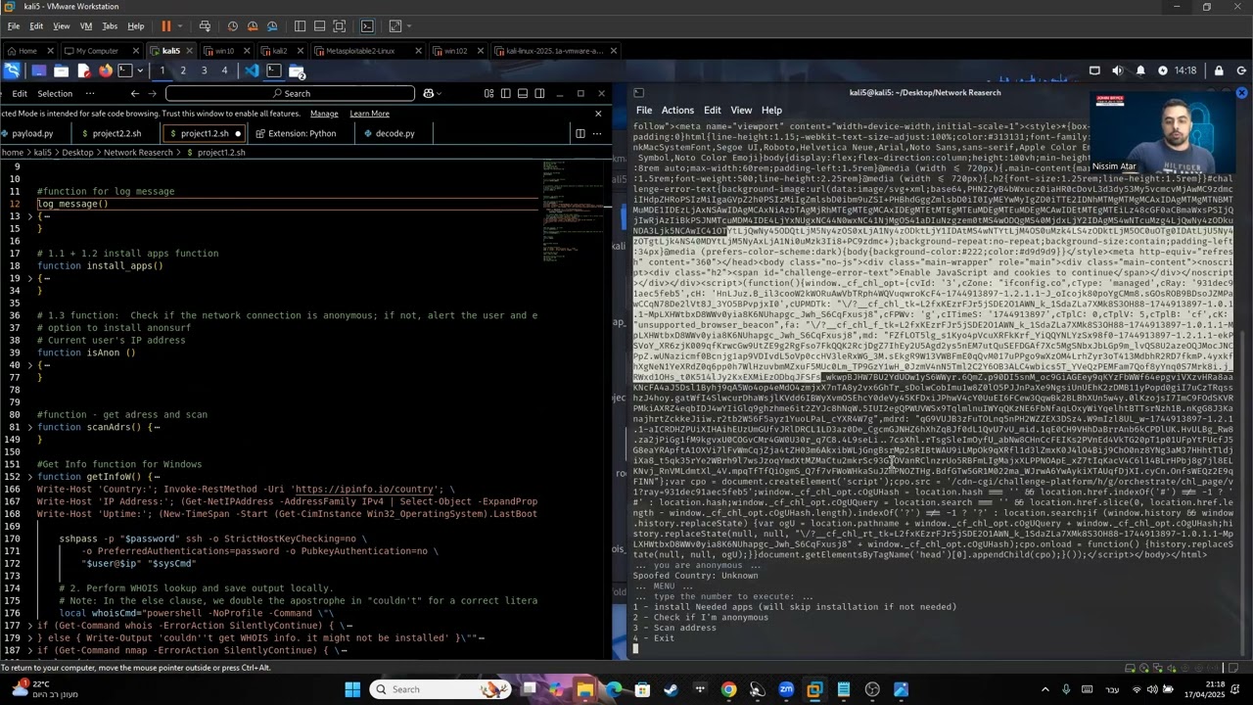Open VMware Tabs menu
1253x705 pixels.
click(x=110, y=26)
